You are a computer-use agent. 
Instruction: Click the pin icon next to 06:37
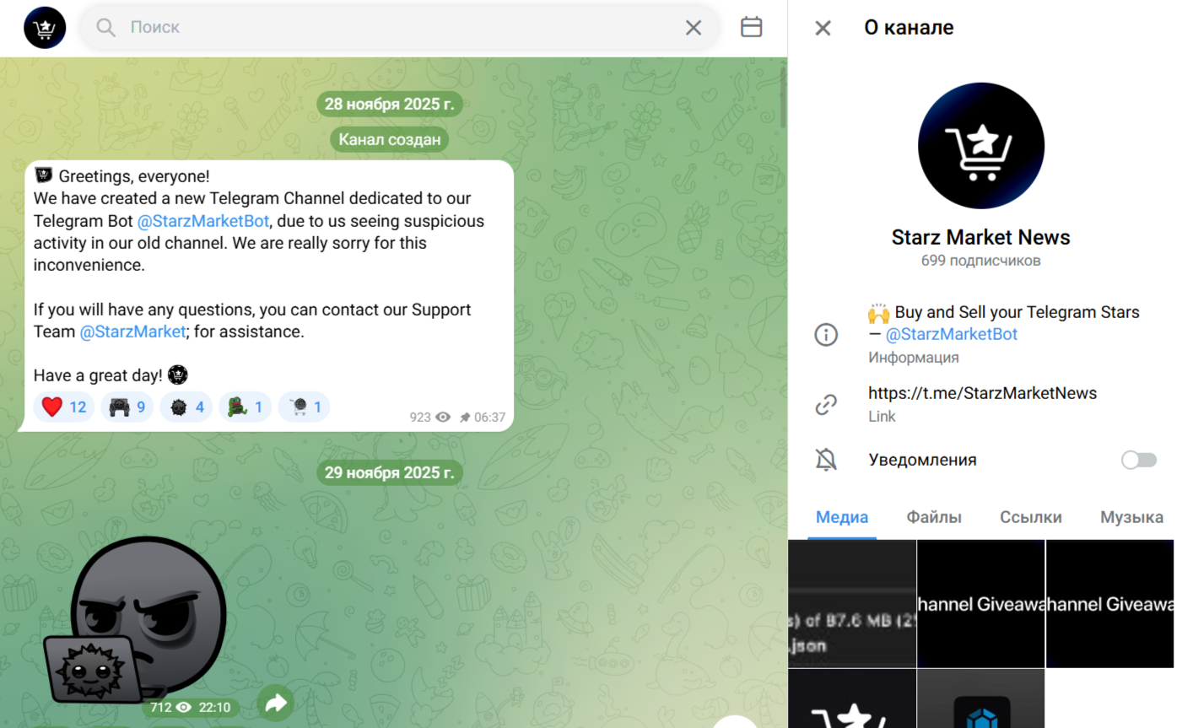tap(464, 417)
